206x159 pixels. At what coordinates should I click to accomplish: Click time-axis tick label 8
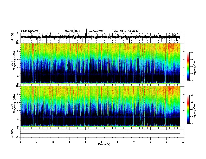pyautogui.click(x=150, y=142)
